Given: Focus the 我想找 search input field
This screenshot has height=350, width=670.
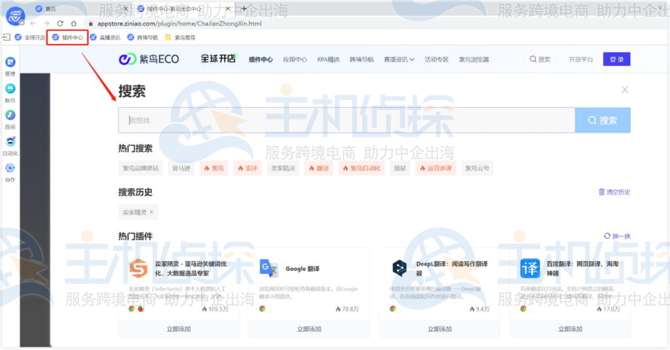Looking at the screenshot, I should pos(347,120).
